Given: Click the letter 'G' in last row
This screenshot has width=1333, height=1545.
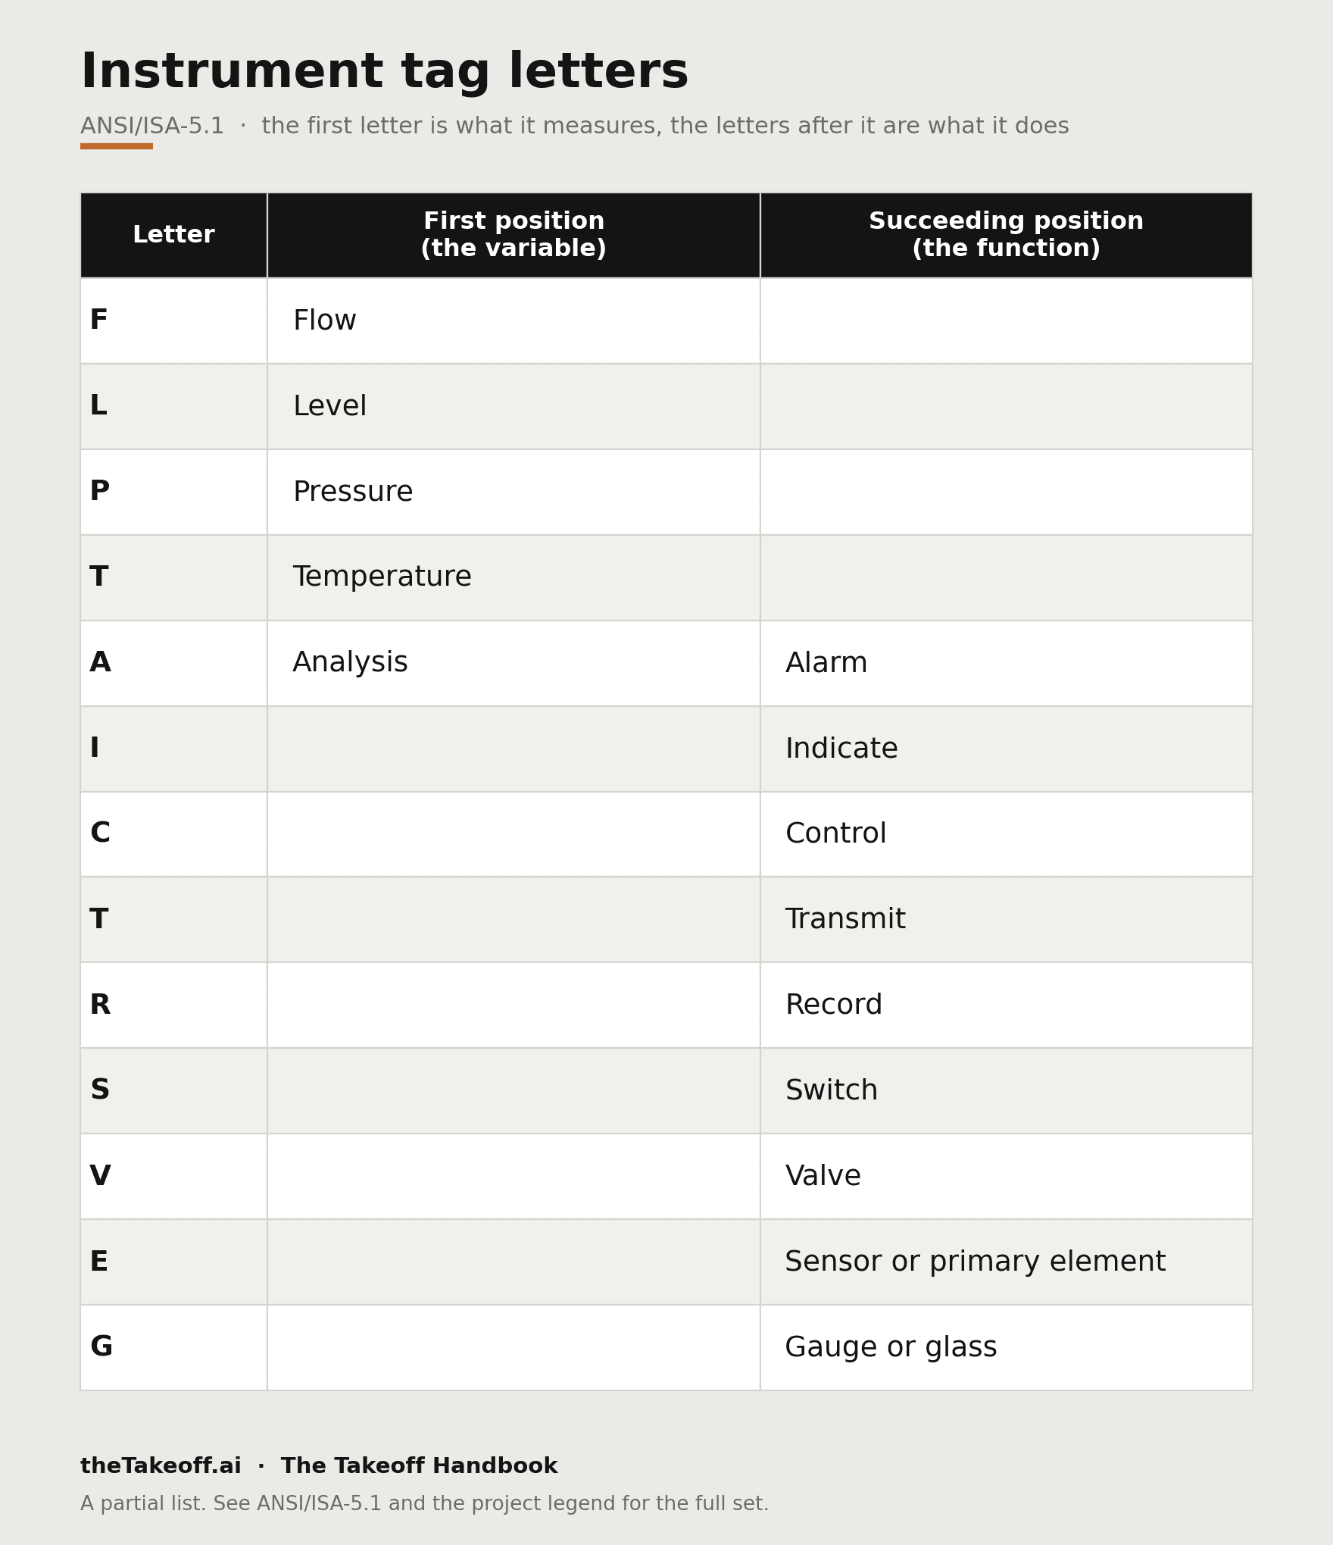Looking at the screenshot, I should pyautogui.click(x=101, y=1347).
